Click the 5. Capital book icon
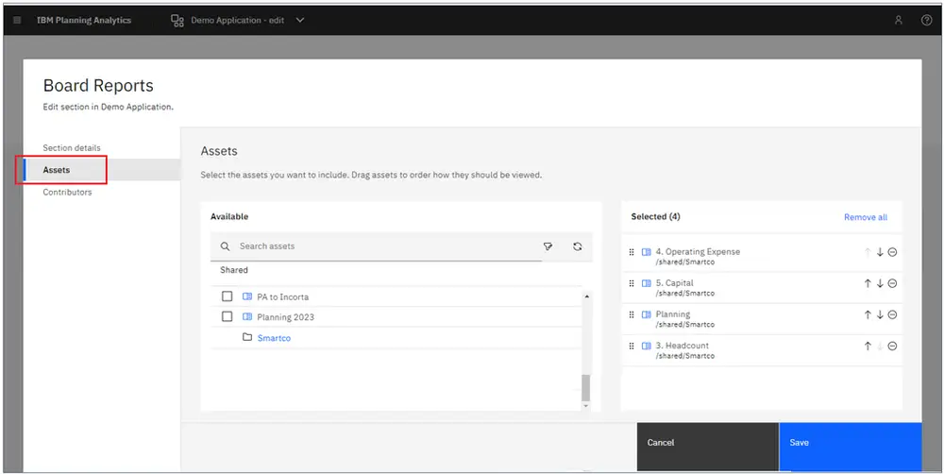Image resolution: width=944 pixels, height=474 pixels. point(646,283)
